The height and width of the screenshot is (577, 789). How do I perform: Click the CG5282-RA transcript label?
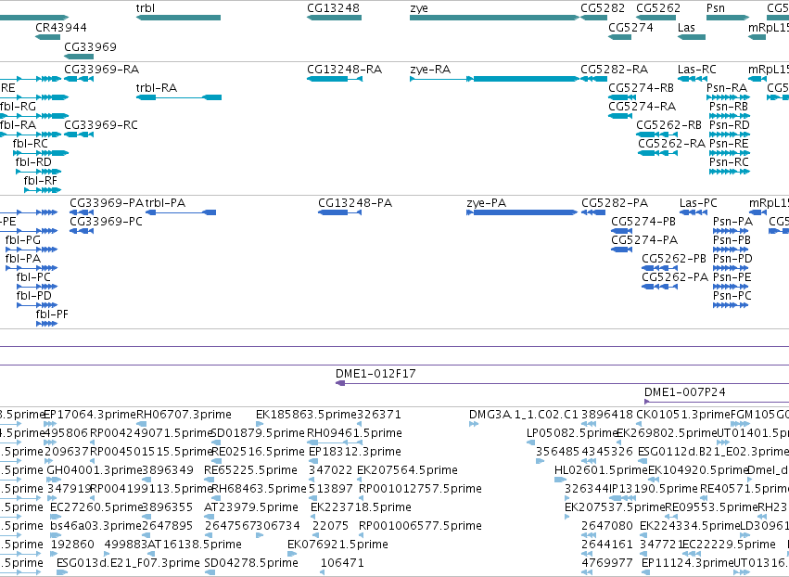tap(614, 69)
